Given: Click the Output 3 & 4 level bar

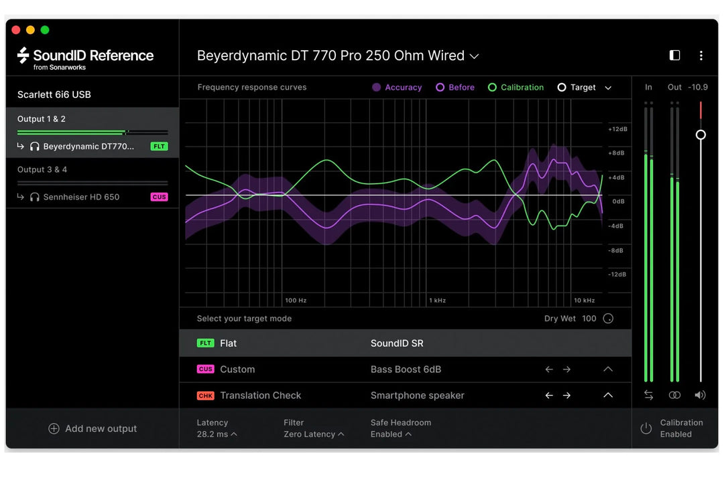Looking at the screenshot, I should 93,183.
